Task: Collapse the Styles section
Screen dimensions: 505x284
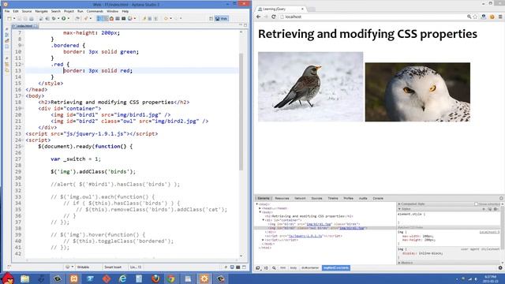Action: click(x=399, y=209)
